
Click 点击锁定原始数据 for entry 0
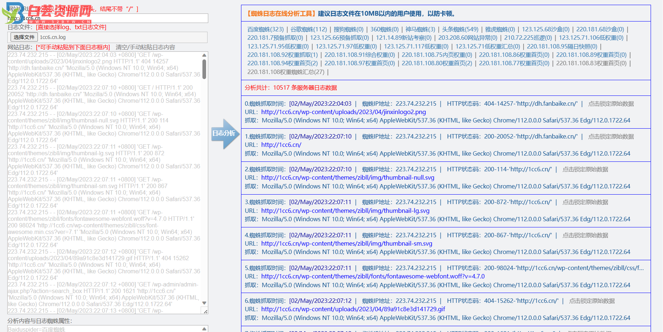(611, 103)
